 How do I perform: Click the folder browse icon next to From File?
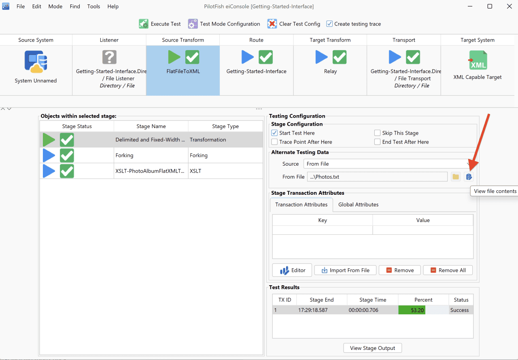click(x=456, y=177)
